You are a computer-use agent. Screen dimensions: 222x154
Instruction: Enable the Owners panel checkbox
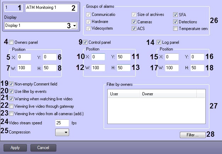(x=11, y=42)
